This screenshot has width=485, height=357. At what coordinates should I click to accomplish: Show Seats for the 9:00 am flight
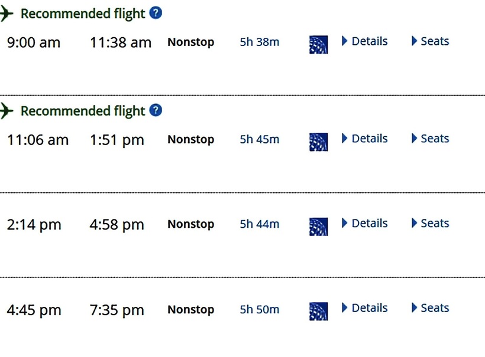point(430,41)
